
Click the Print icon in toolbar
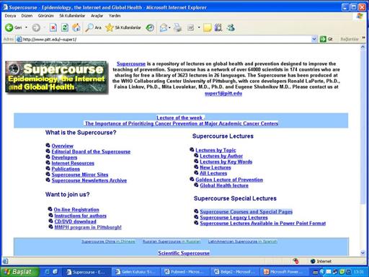(x=178, y=27)
